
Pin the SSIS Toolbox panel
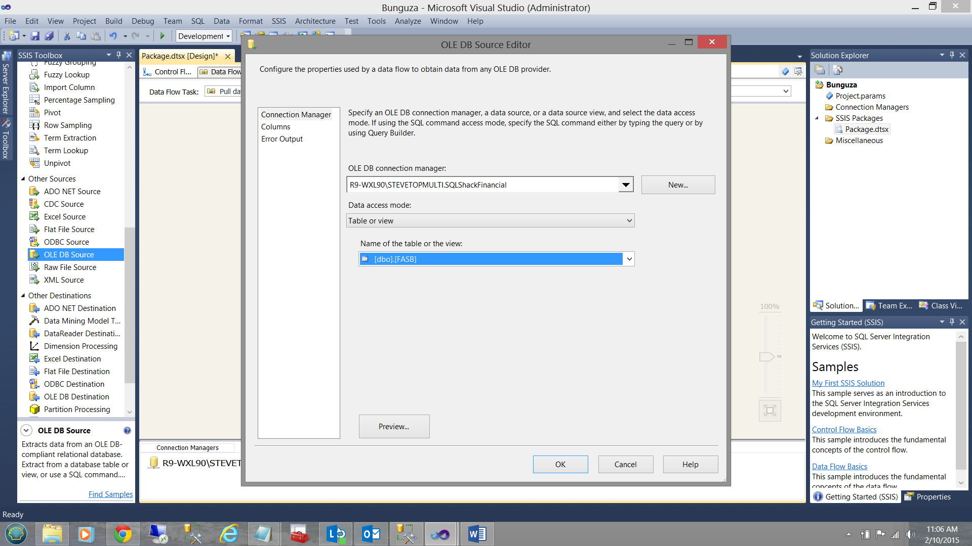pyautogui.click(x=118, y=55)
